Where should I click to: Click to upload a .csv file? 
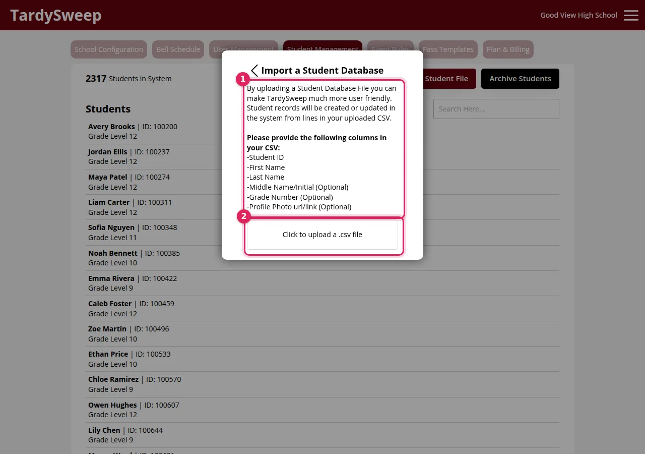point(322,235)
